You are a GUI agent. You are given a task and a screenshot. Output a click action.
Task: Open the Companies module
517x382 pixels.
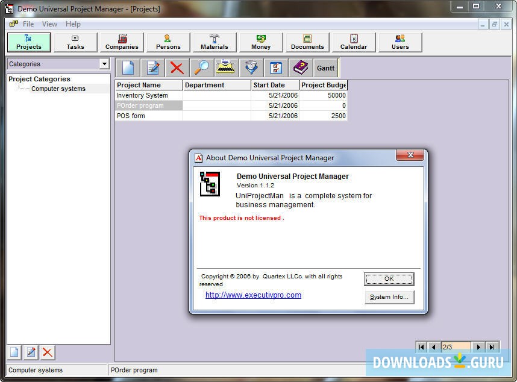[122, 42]
